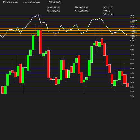Click the 5550 price axis label
Viewport: 140px width, 140px height.
[132, 92]
